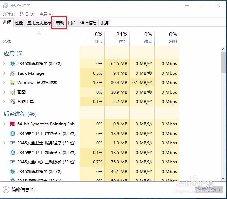Click background 2345加速浏览器 46.1 MB icon
Image resolution: width=227 pixels, height=199 pixels.
coord(13,172)
